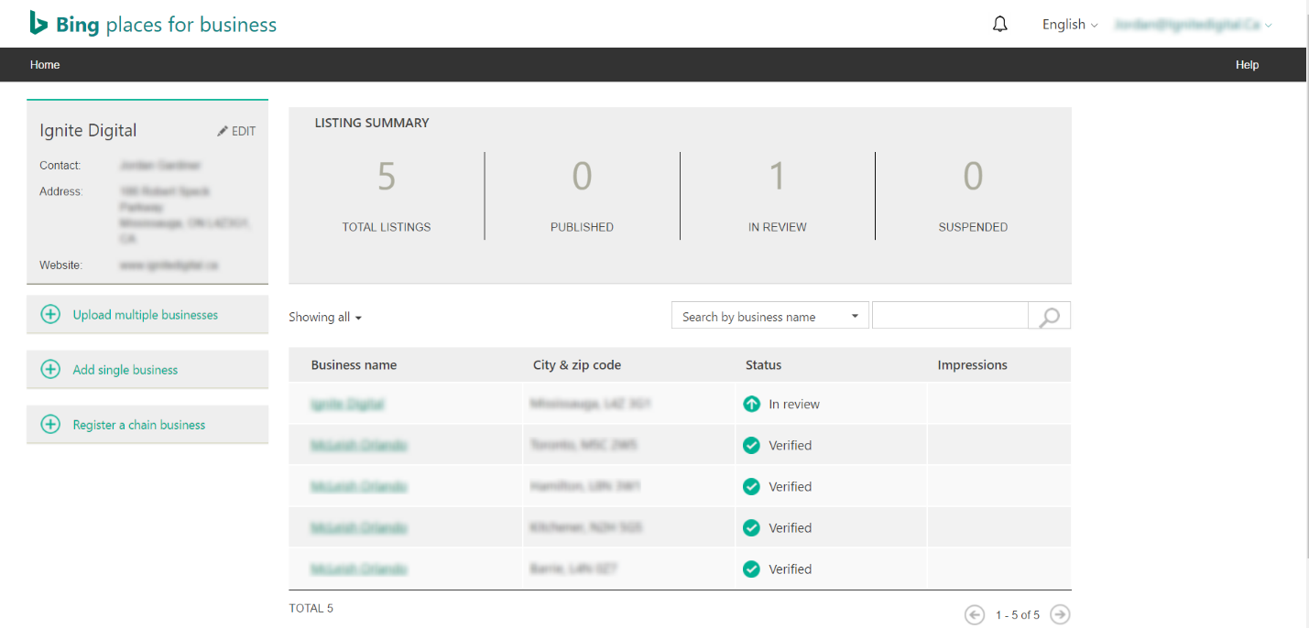Screen dimensions: 1309x628
Task: Go to previous page arrow
Action: click(x=975, y=615)
